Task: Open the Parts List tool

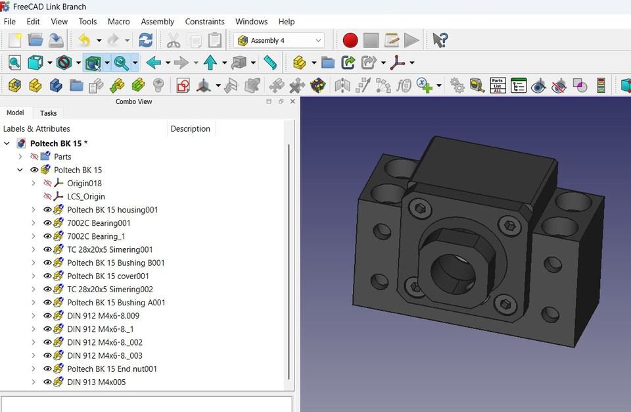Action: click(498, 85)
